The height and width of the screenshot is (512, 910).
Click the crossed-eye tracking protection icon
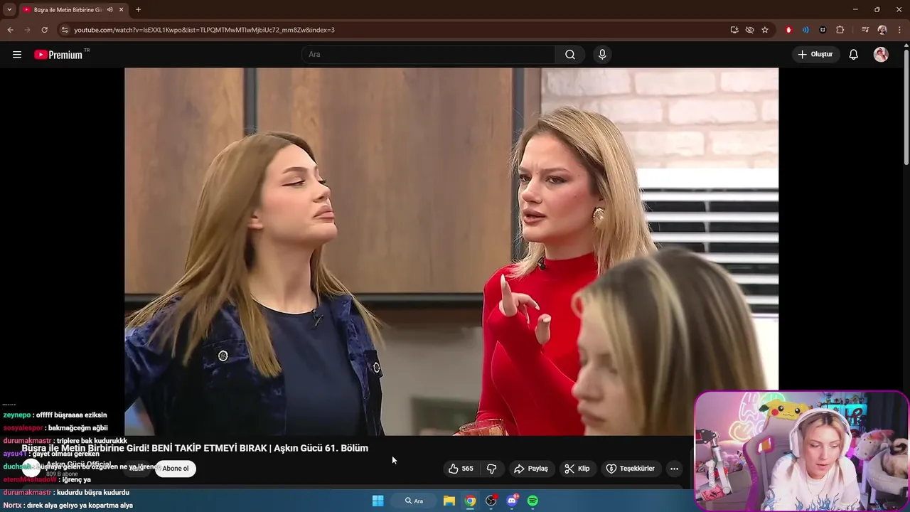pyautogui.click(x=749, y=30)
